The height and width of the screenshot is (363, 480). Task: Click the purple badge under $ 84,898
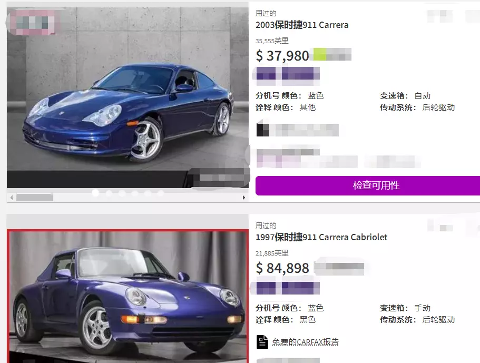288,288
